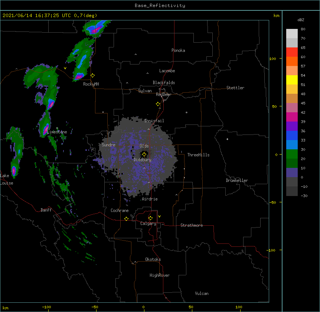
Task: Click the red 65 dBZ color swatch
Action: pyautogui.click(x=292, y=52)
